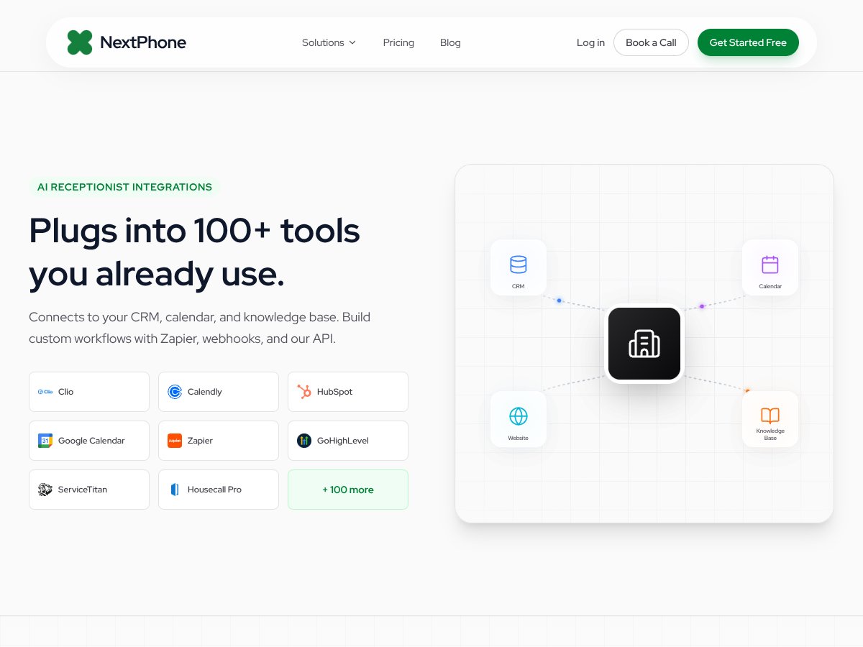Select the Clio integration card
The image size is (863, 647).
click(x=89, y=392)
